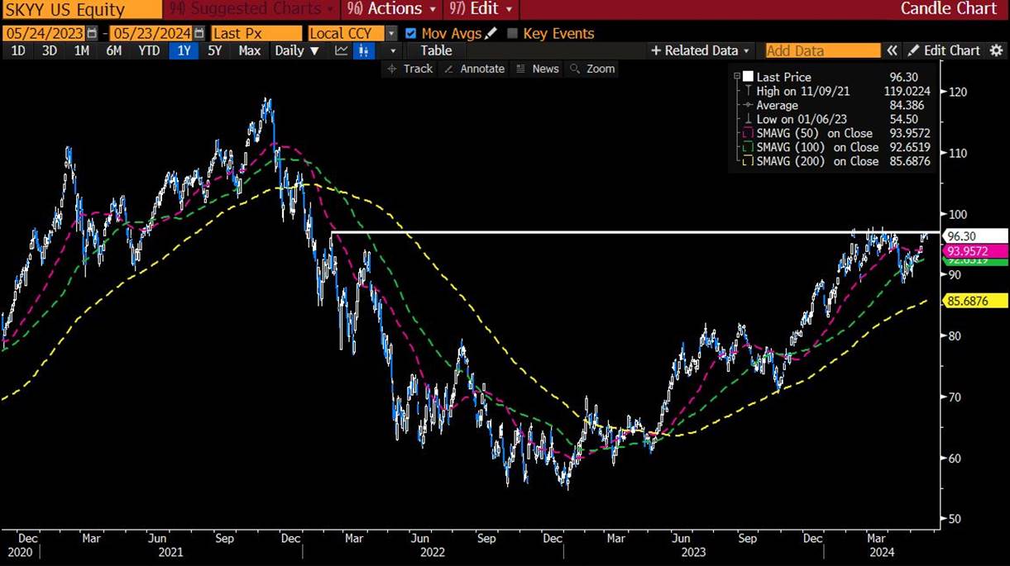Select the 93.9572 pink axis label
Image resolution: width=1010 pixels, height=566 pixels.
[976, 251]
